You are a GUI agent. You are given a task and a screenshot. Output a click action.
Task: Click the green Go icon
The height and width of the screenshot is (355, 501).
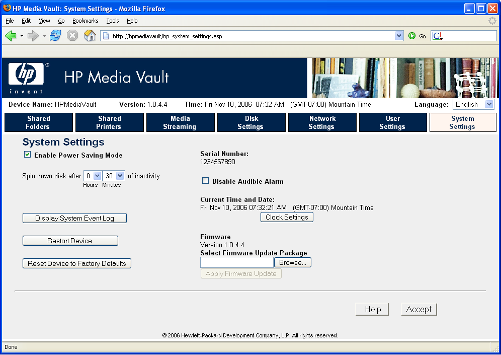tap(412, 36)
